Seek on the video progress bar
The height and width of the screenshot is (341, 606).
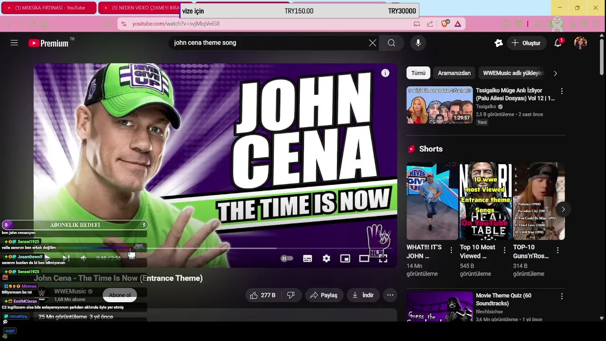point(215,248)
